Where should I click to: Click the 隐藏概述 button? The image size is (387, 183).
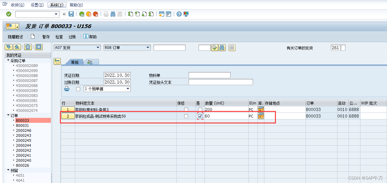pyautogui.click(x=16, y=37)
